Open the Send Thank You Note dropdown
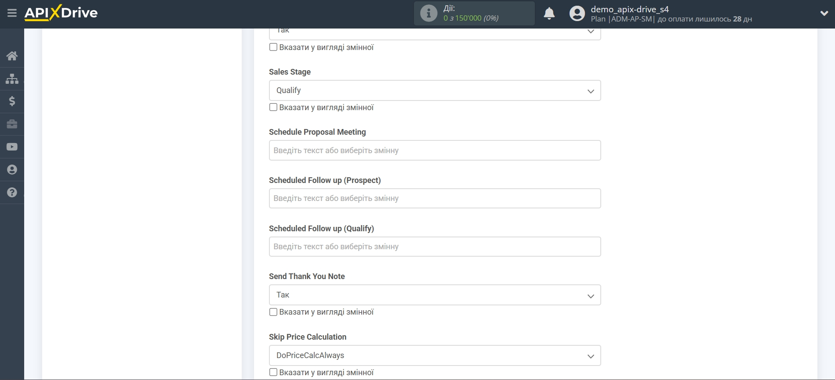835x380 pixels. [x=435, y=295]
